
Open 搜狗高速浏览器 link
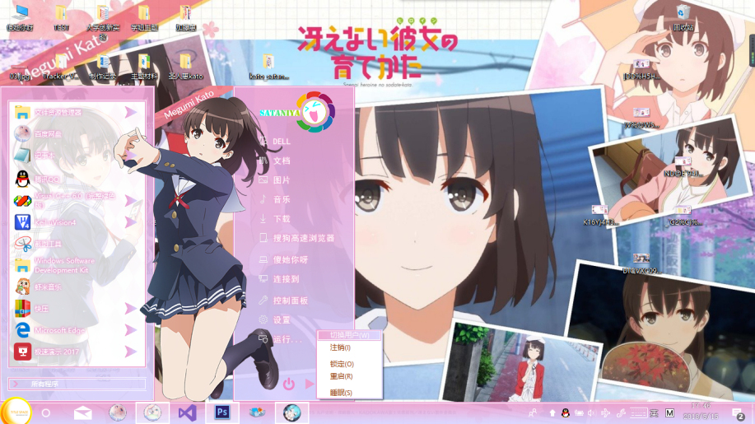coord(296,238)
